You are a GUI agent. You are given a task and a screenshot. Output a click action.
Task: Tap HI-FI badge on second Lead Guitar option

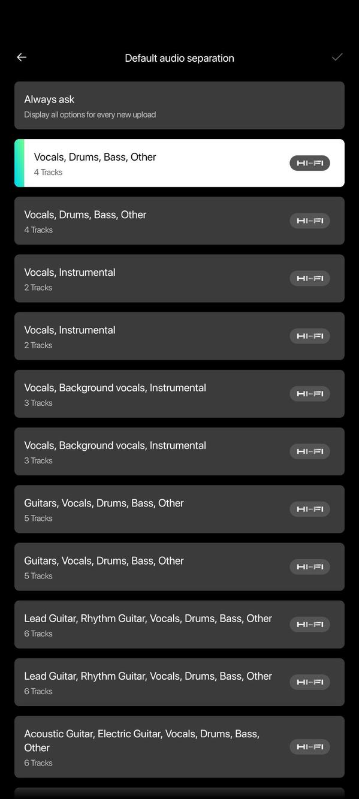(310, 682)
